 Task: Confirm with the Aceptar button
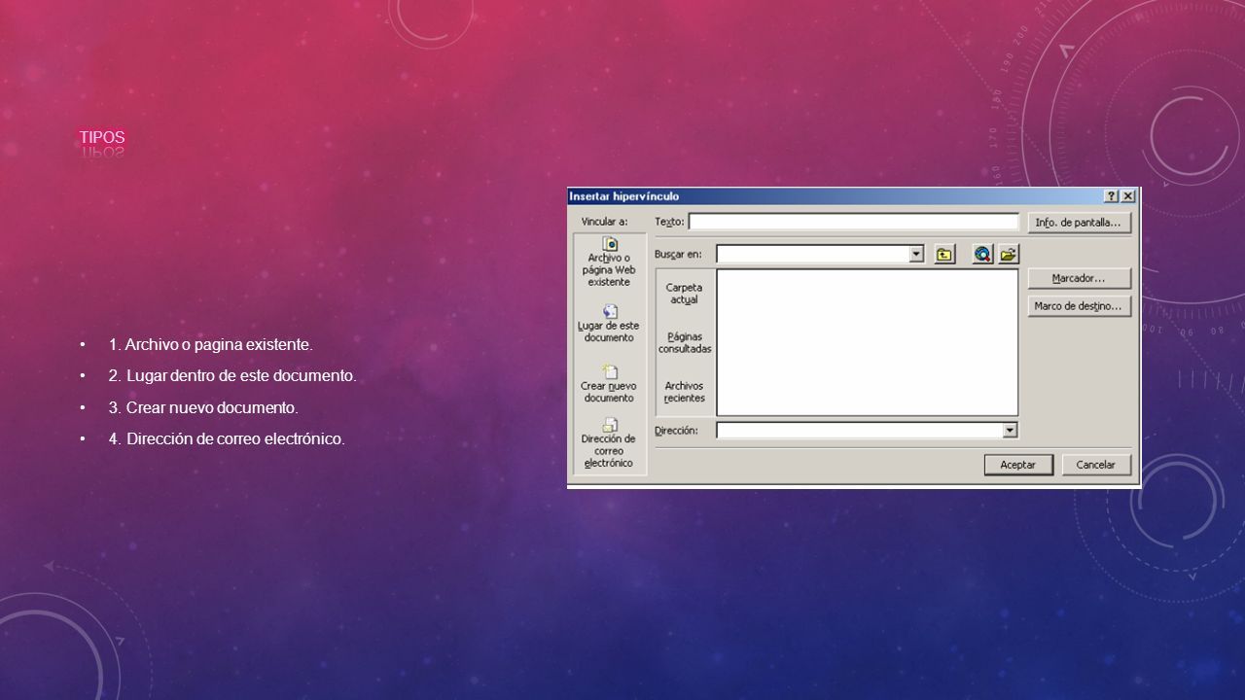(1018, 465)
